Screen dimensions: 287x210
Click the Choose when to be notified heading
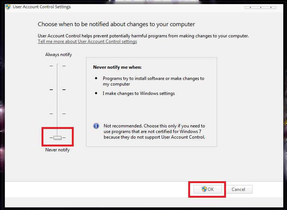pos(116,24)
